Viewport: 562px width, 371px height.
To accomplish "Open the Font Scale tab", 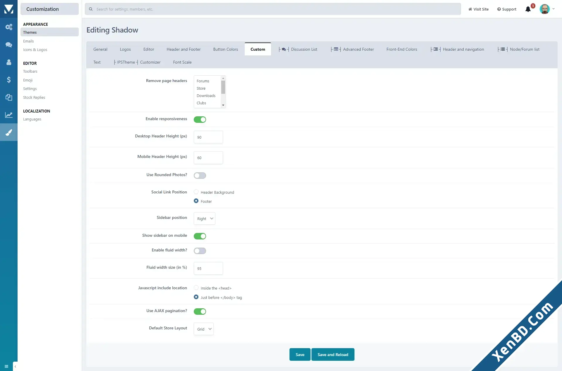I will coord(182,62).
